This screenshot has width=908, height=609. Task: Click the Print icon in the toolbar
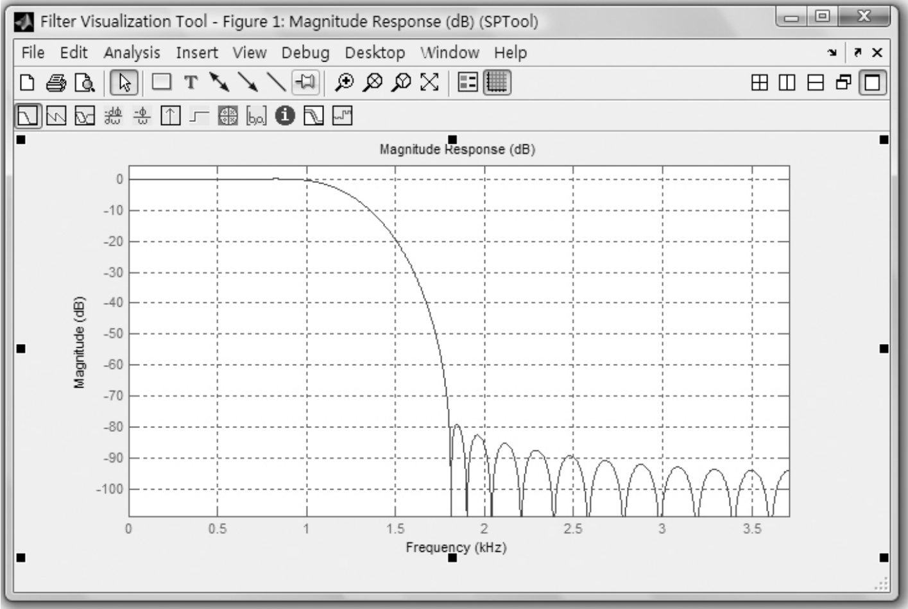pyautogui.click(x=56, y=83)
